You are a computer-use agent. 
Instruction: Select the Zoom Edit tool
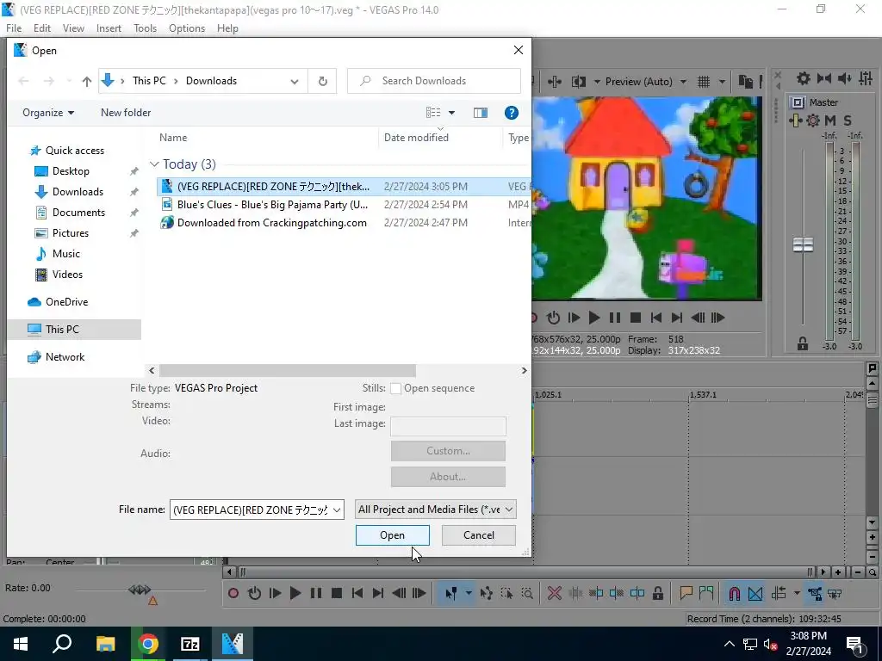pyautogui.click(x=527, y=593)
